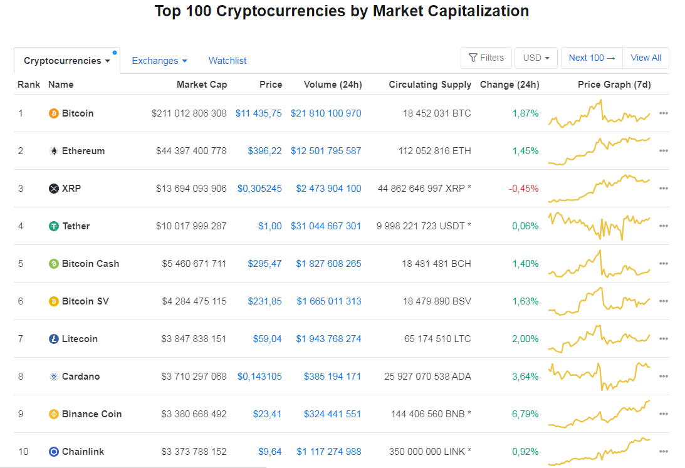This screenshot has height=468, width=685.
Task: Open the three-dot menu for Bitcoin row
Action: pyautogui.click(x=664, y=113)
